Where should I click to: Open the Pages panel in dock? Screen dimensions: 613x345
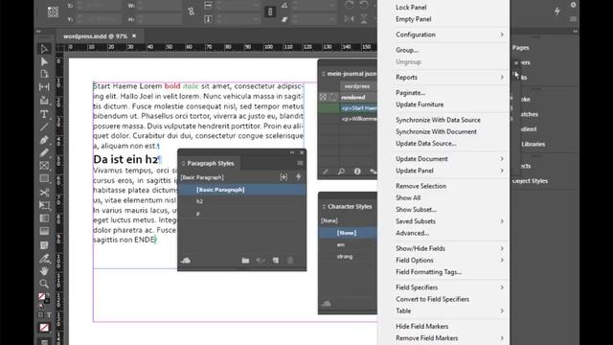pyautogui.click(x=521, y=47)
